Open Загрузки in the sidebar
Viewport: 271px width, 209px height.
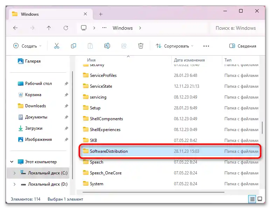click(x=30, y=128)
